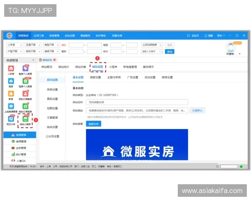Expand the 更多 menu in title bar
Viewport: 251px width, 201px height.
coord(221,36)
